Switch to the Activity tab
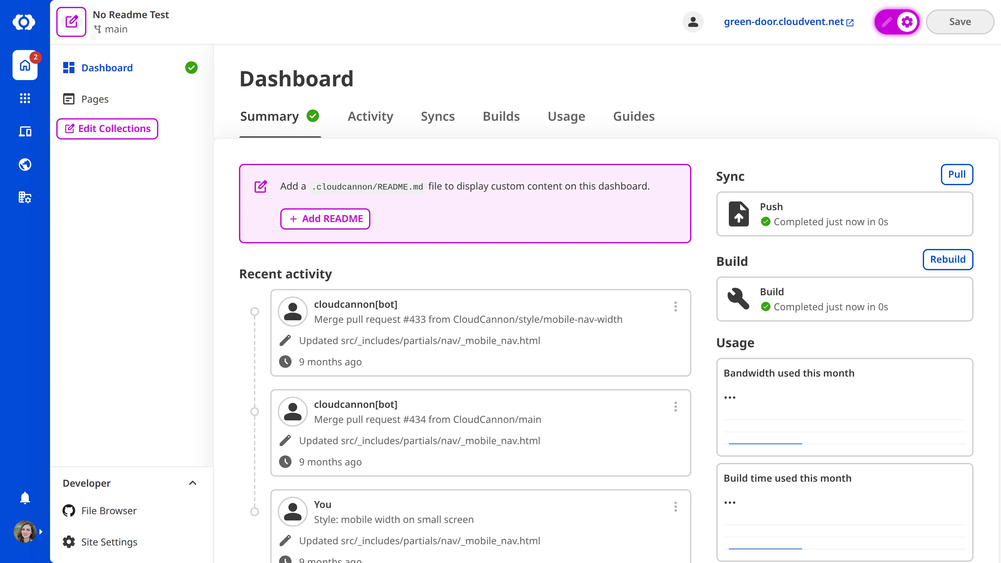1001x563 pixels. (370, 116)
